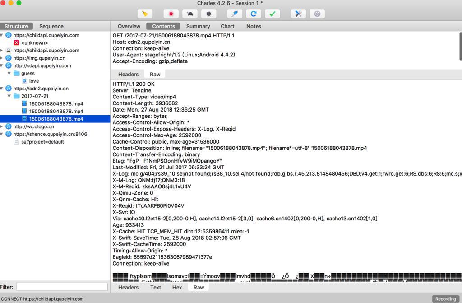
Task: Click the Server: Tengine line
Action: [x=132, y=90]
